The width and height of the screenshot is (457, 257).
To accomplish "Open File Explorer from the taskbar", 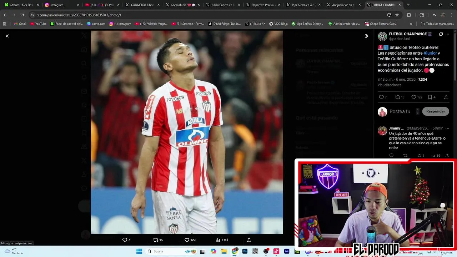I will [224, 251].
